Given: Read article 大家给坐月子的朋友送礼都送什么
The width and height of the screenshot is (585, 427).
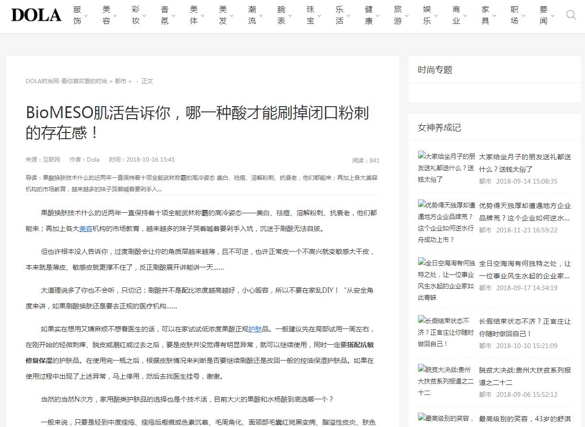Looking at the screenshot, I should (525, 163).
